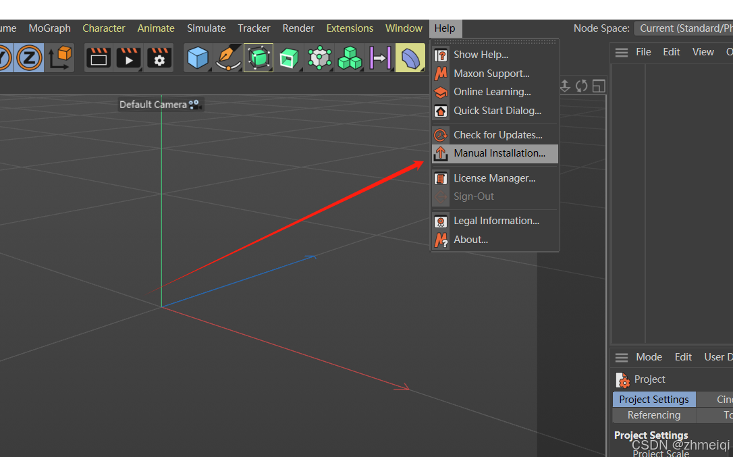Open Object Manager File menu

643,52
